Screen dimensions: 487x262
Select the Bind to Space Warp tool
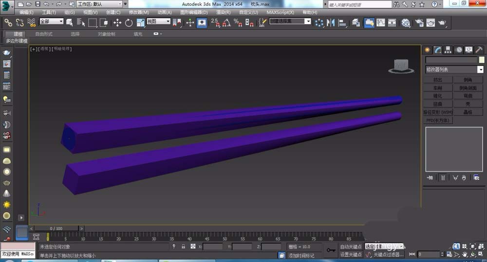[31, 22]
